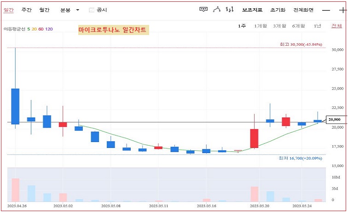
Task: Toggle the 5-day moving average
Action: pyautogui.click(x=29, y=29)
